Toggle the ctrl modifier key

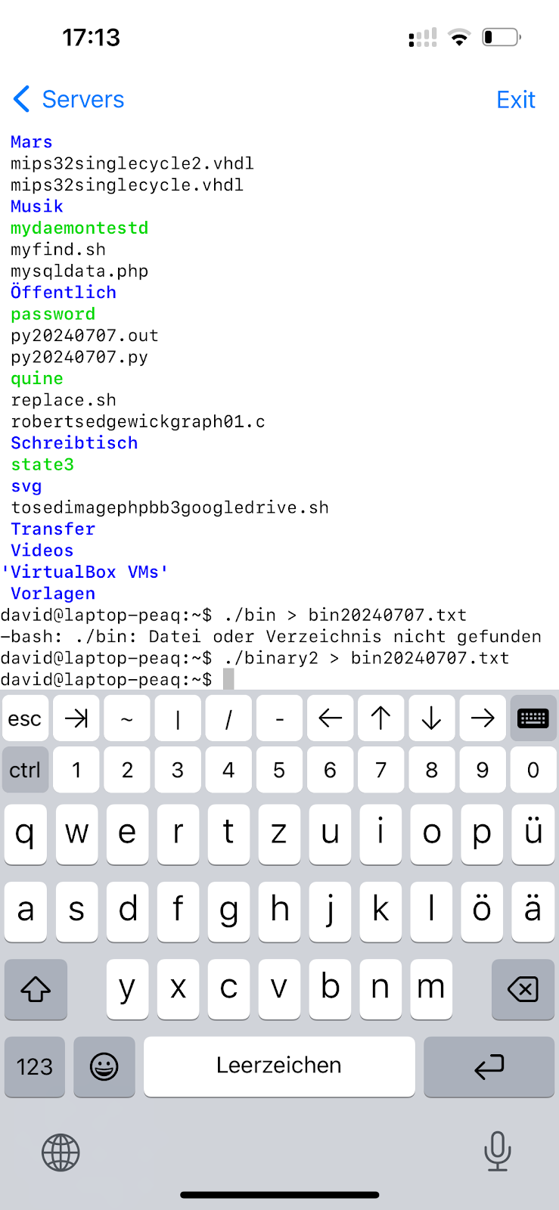pos(25,770)
